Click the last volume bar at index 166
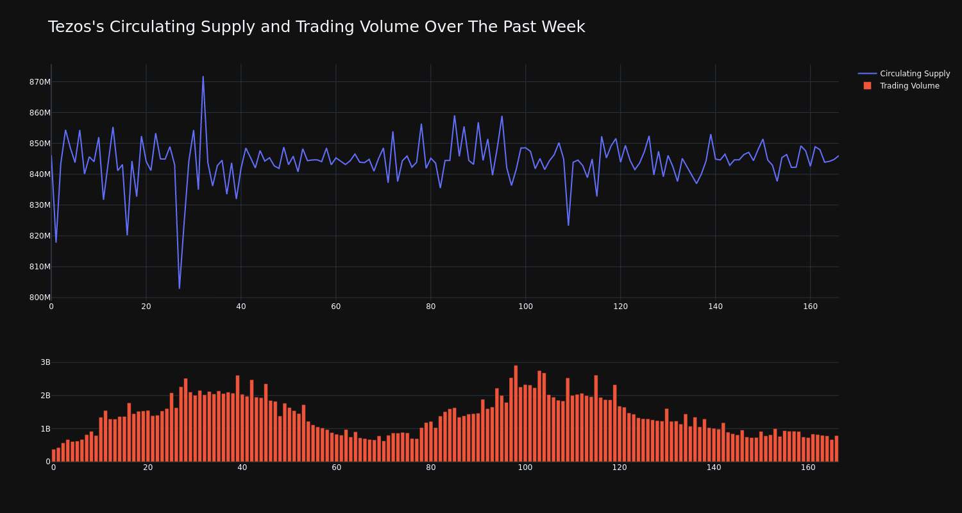 (836, 449)
